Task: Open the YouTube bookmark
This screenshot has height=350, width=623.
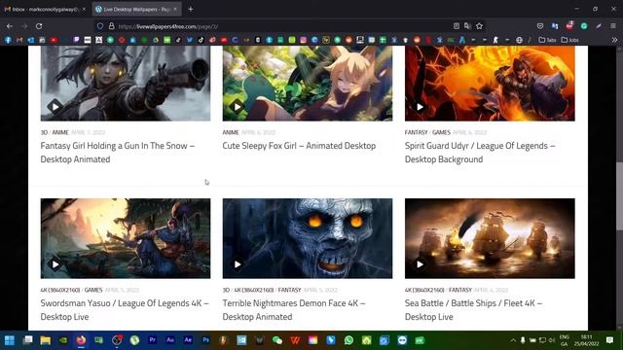Action: (54, 40)
